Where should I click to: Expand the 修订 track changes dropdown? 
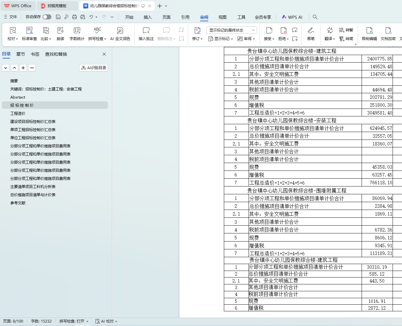tap(198, 39)
